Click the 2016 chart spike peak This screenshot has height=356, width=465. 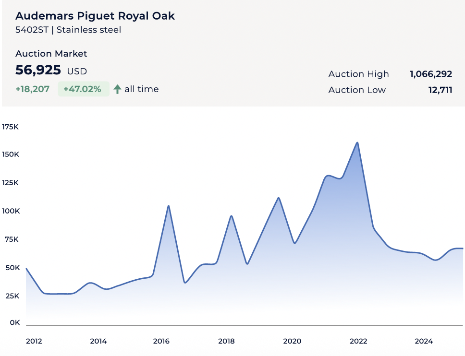169,206
